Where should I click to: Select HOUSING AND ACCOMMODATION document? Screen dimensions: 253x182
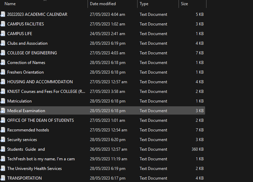coord(40,82)
